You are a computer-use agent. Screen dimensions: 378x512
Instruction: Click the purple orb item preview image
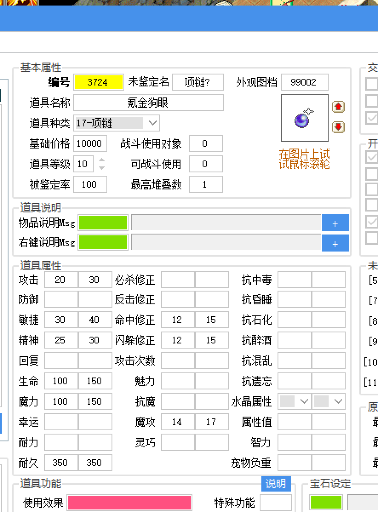[304, 117]
